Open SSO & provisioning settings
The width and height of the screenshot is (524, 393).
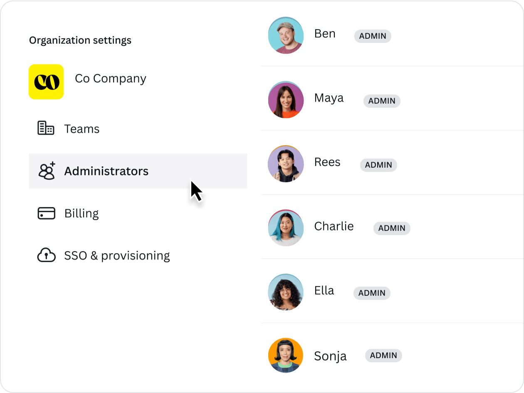click(117, 255)
